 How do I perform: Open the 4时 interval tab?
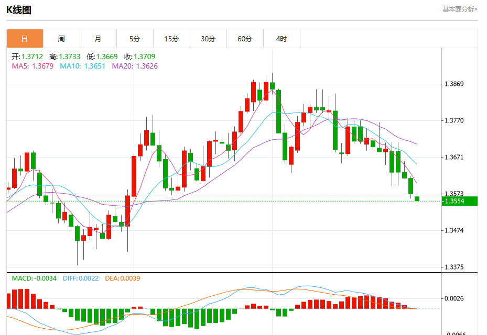[282, 38]
